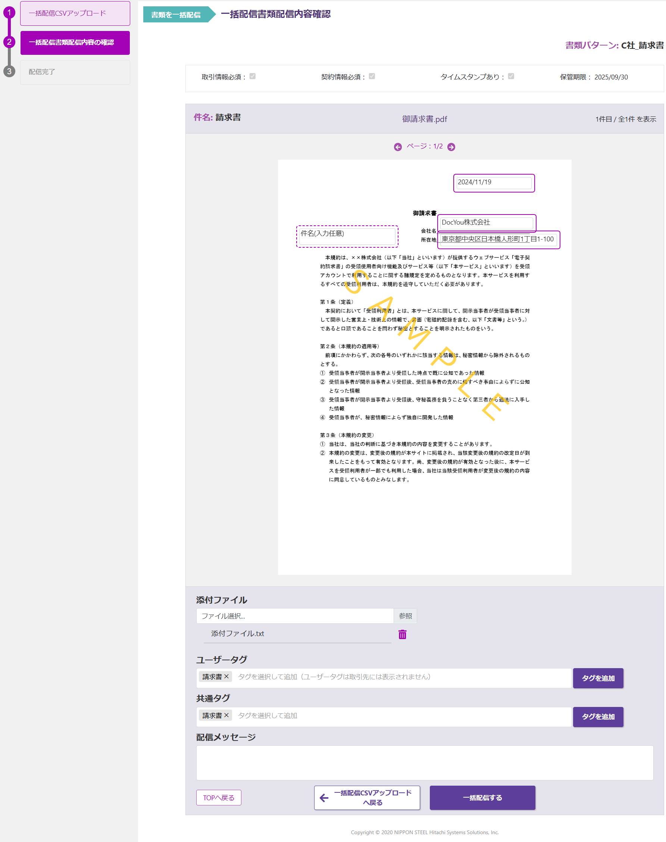Toggle 契約情報必須 checkbox
Image resolution: width=666 pixels, height=842 pixels.
(x=372, y=76)
